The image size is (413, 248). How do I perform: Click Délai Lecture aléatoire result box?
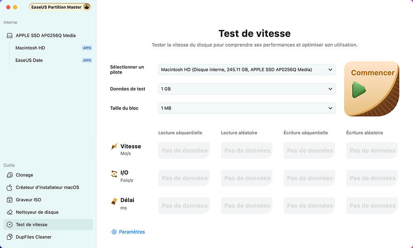247,205
